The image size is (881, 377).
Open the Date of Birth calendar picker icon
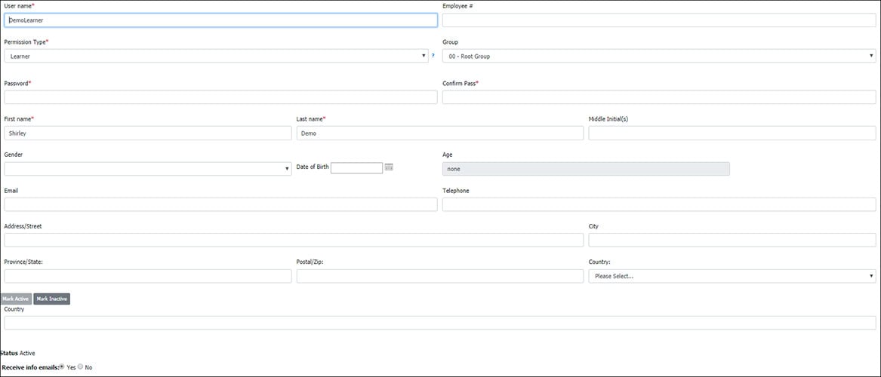389,167
